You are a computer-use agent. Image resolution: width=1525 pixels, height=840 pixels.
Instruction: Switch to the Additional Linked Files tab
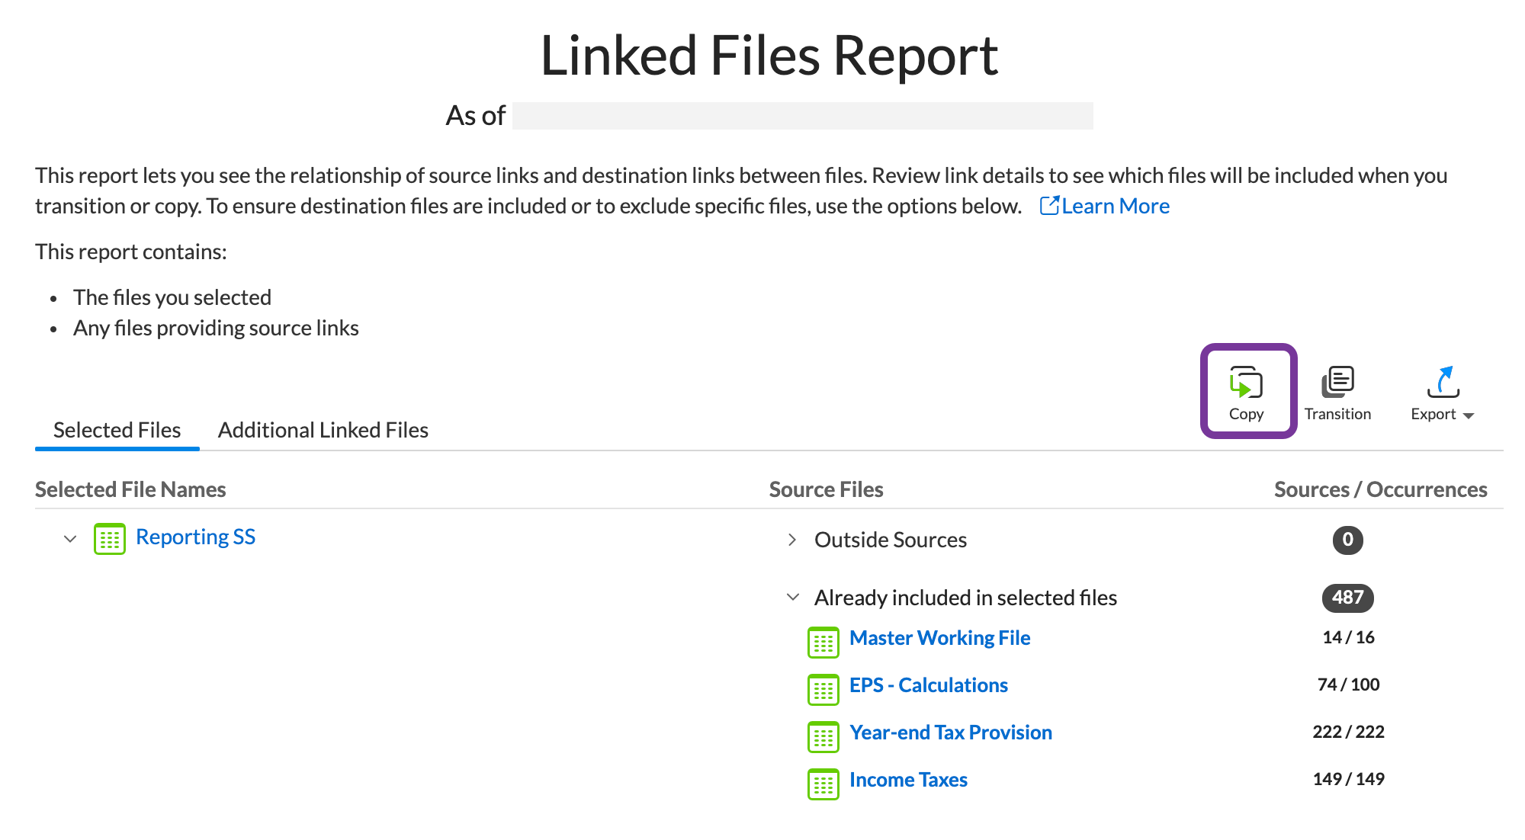click(323, 430)
